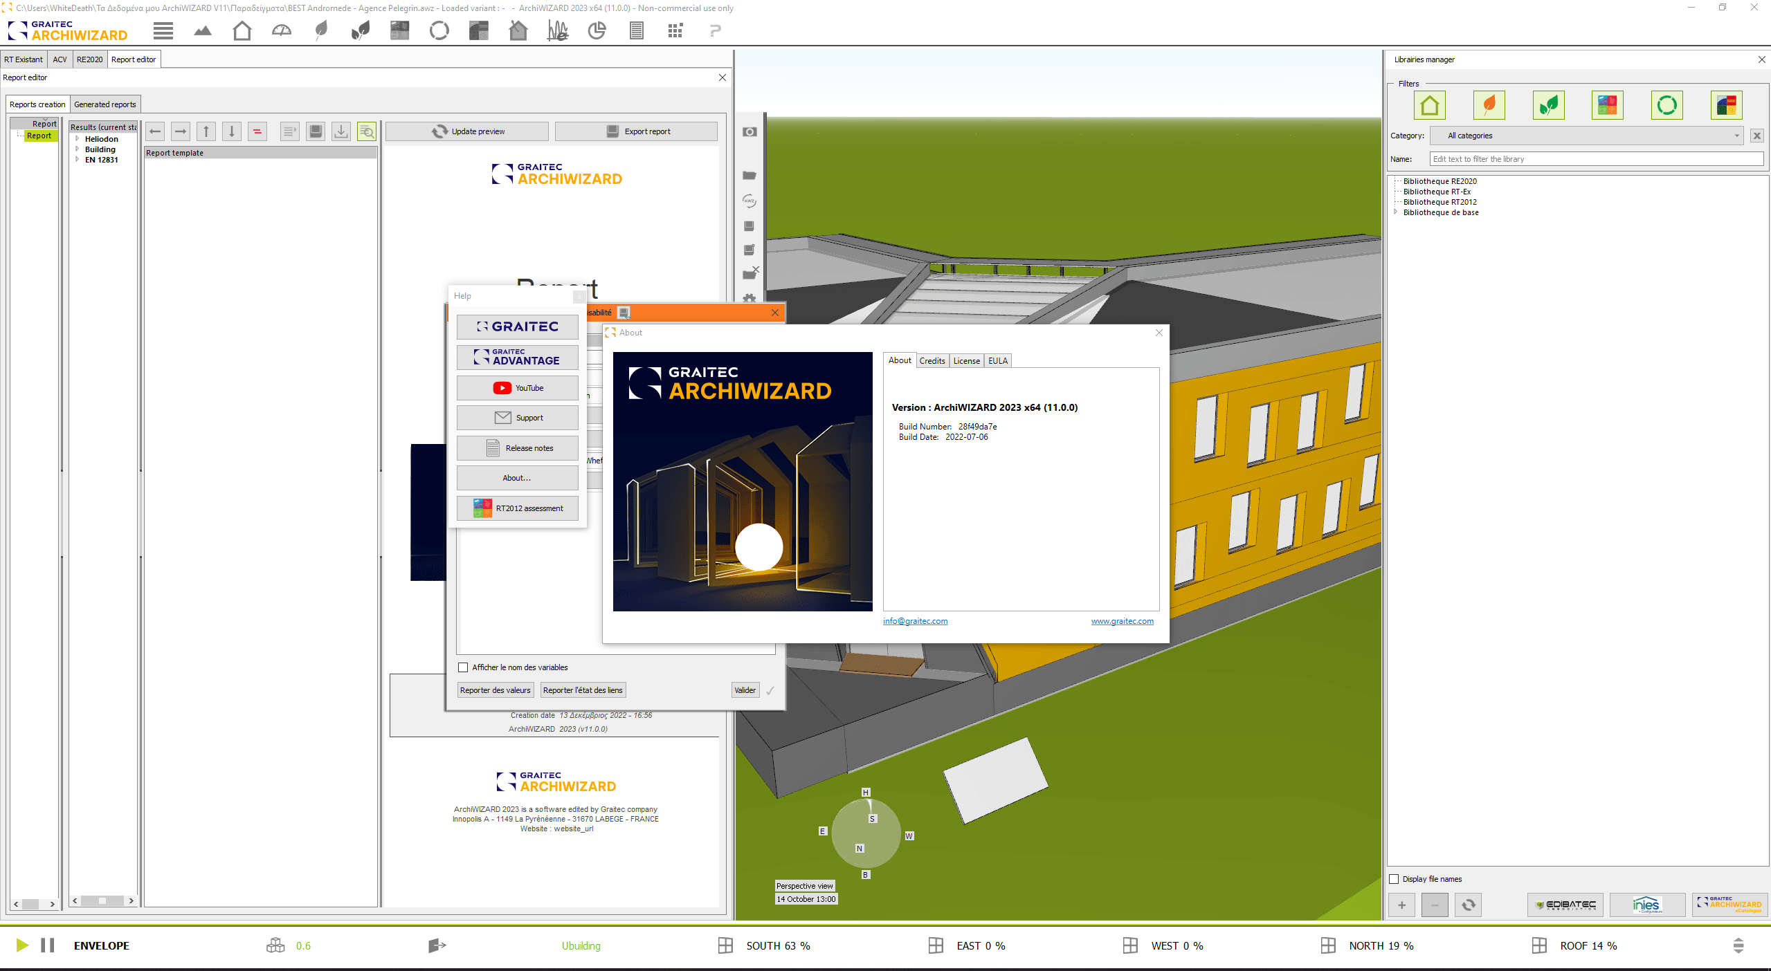Image resolution: width=1771 pixels, height=971 pixels.
Task: Click info@graitec.com email link
Action: click(x=914, y=620)
